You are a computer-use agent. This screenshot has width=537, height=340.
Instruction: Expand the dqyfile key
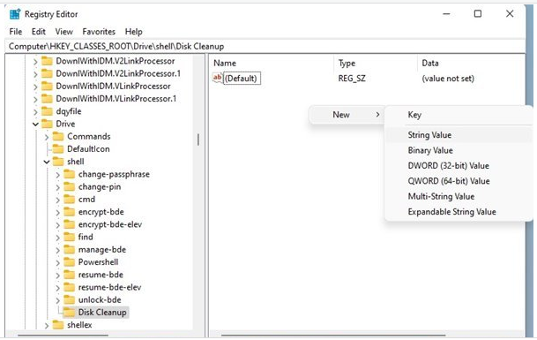click(35, 112)
